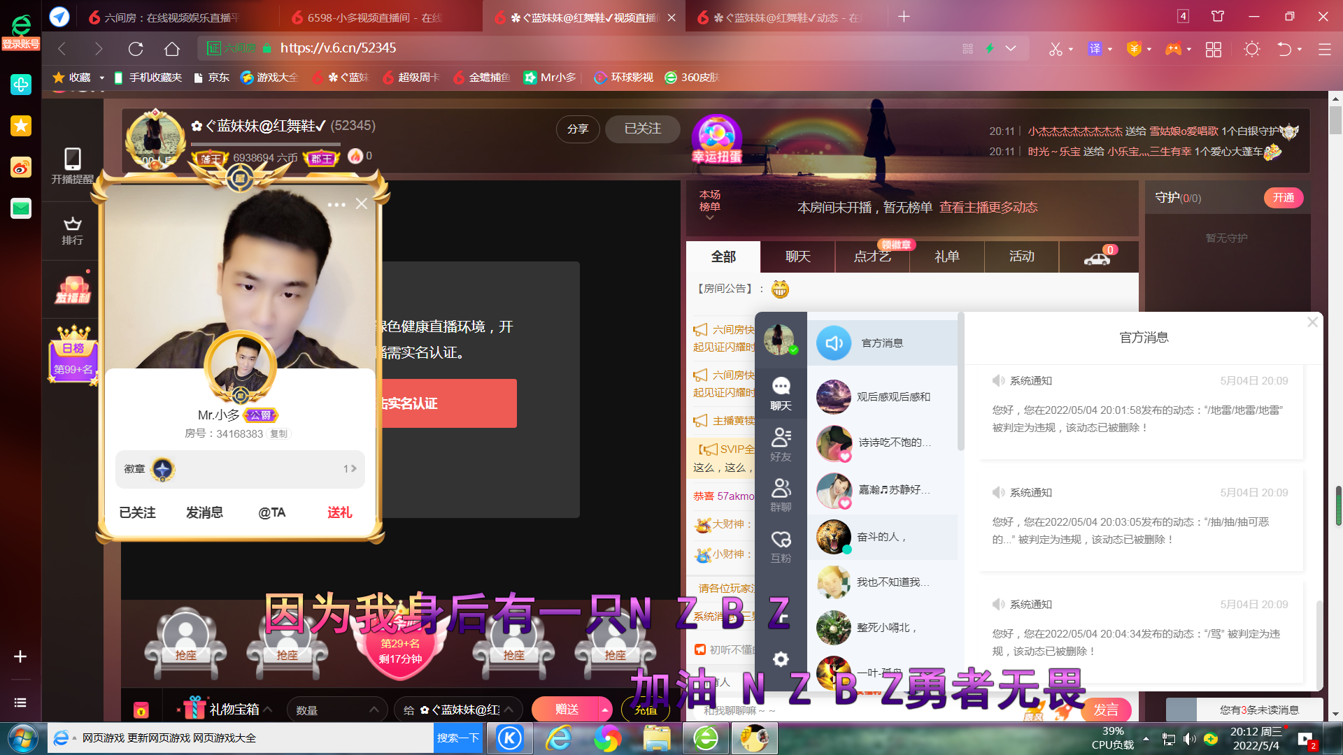Click the green mail icon in sidebar
This screenshot has height=755, width=1343.
click(21, 208)
